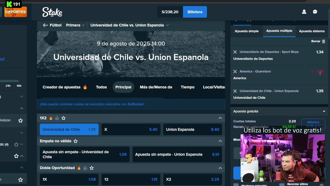Screen dimensions: 330x186
Task: Select the 48h filter in sidebar
Action: (19, 86)
